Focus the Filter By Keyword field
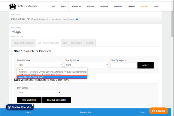Image resolution: width=174 pixels, height=116 pixels. pyautogui.click(x=124, y=66)
